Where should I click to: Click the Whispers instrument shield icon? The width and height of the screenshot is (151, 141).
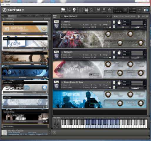(56, 56)
